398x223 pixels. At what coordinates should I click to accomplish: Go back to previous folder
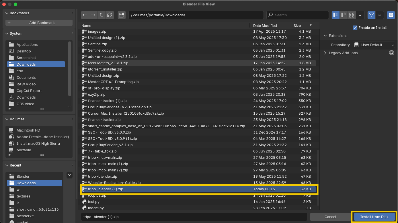click(85, 15)
